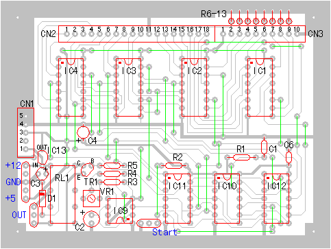Viewport: 331px width, 249px height.
Task: Select the D1 diode component
Action: click(42, 198)
